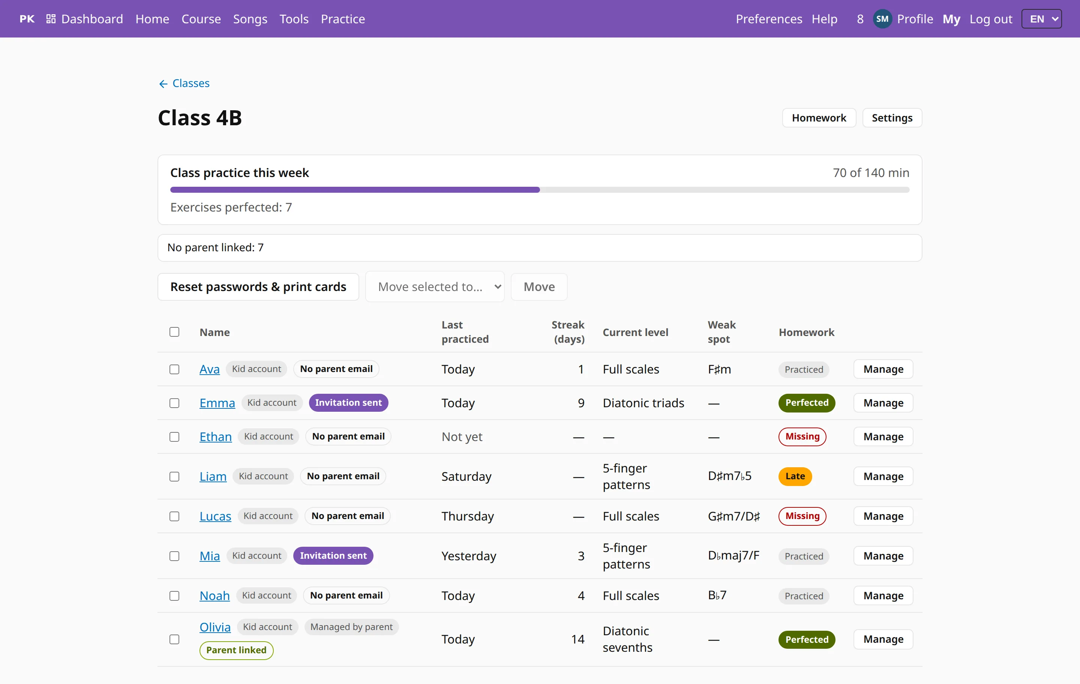
Task: Open Practice from the top bar
Action: pyautogui.click(x=343, y=19)
